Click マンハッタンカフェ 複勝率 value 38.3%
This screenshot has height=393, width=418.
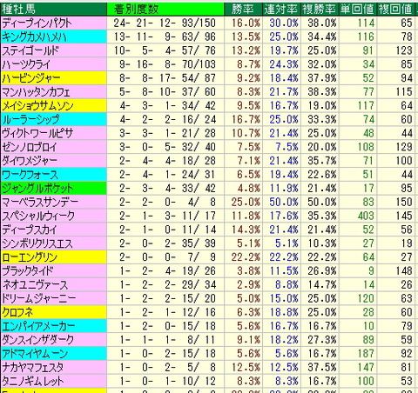(322, 92)
